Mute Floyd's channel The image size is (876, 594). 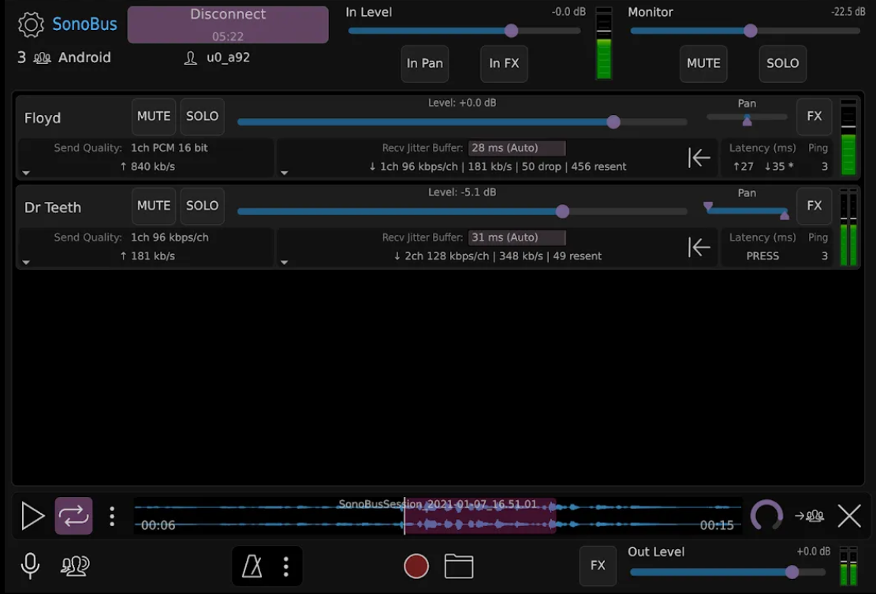[x=154, y=117]
